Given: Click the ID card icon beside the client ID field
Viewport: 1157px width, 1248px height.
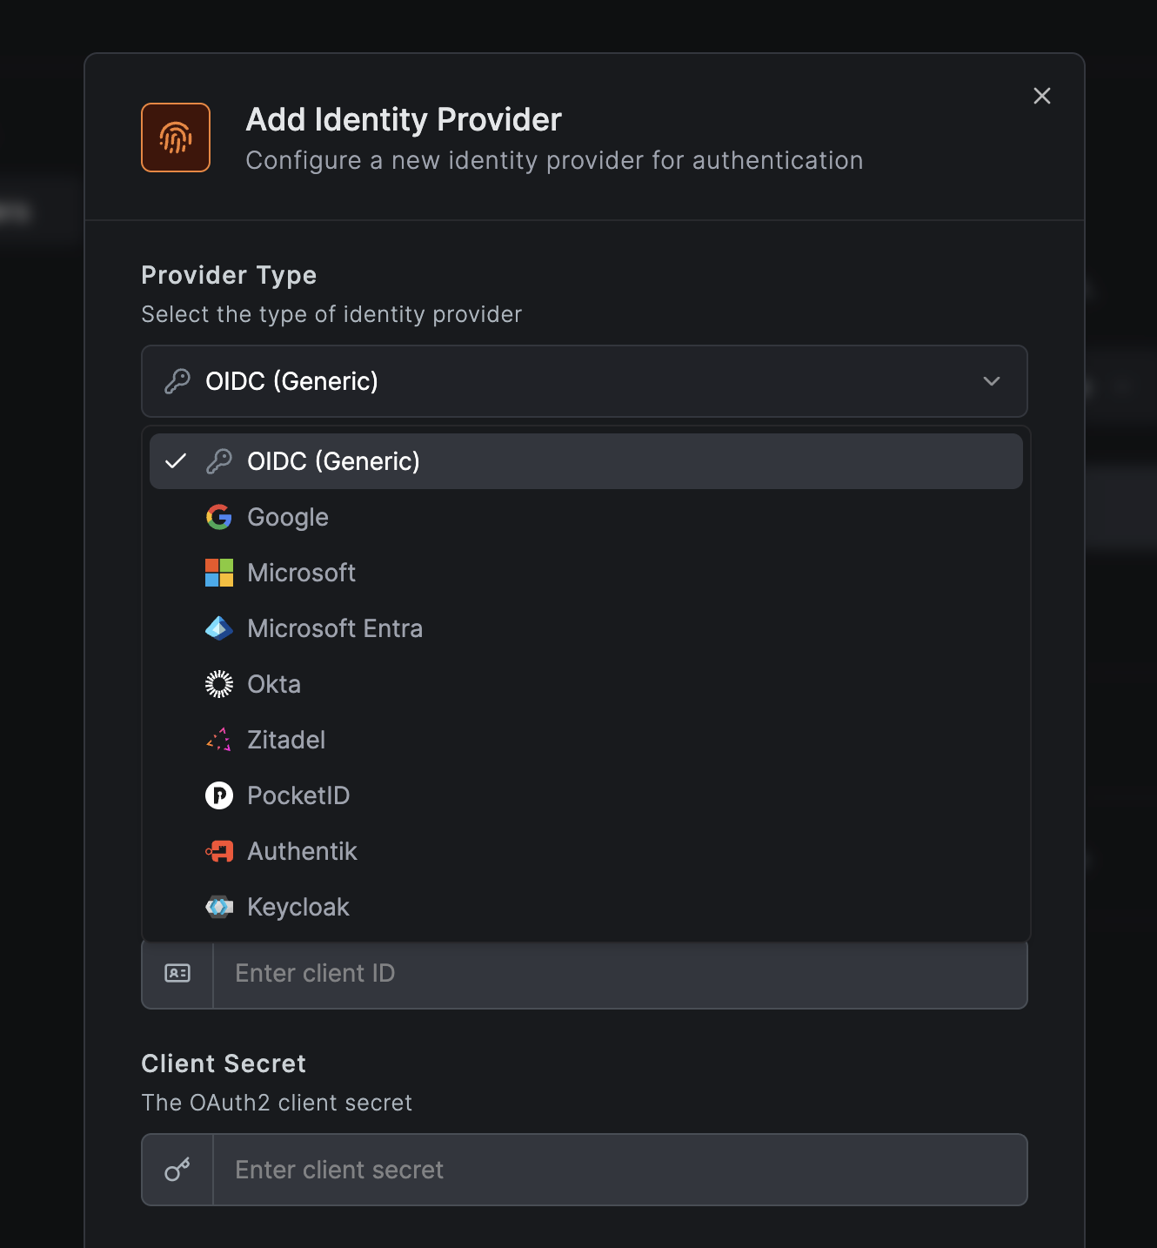Looking at the screenshot, I should click(x=177, y=973).
